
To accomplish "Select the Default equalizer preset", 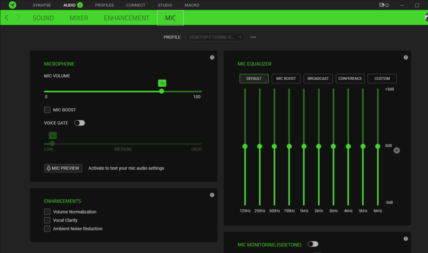I will (x=254, y=79).
